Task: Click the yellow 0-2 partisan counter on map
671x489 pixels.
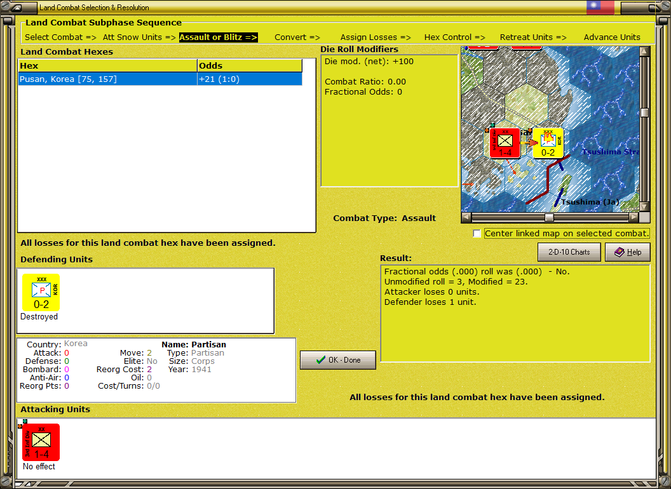Action: (x=548, y=142)
